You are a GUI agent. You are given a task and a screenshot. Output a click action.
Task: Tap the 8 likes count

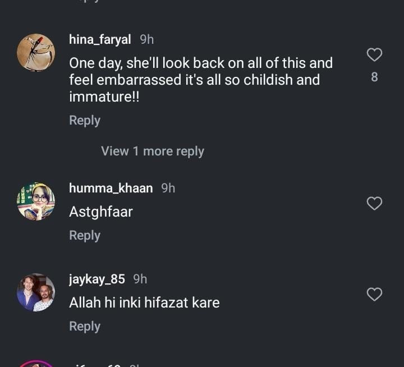(x=374, y=77)
